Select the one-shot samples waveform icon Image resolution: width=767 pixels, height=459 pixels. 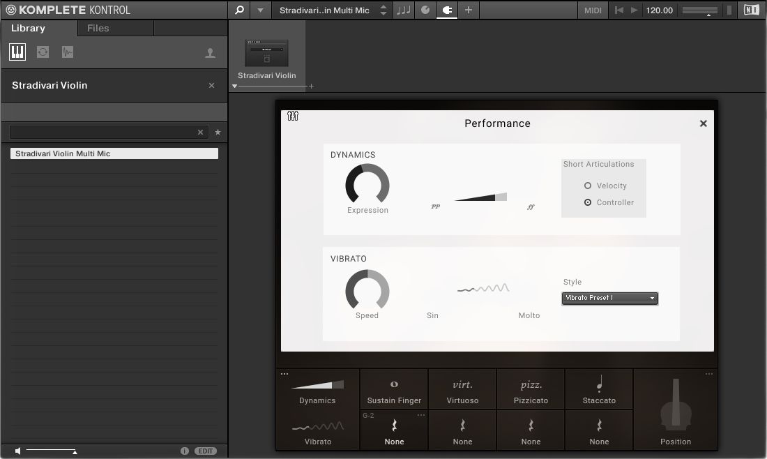67,52
